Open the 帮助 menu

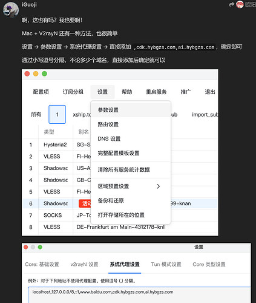(127, 92)
